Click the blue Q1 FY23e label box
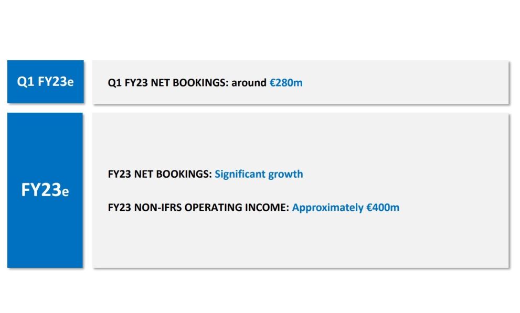 point(45,82)
